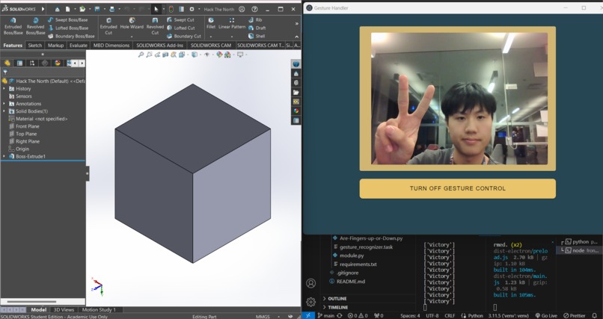Choose Swept Boss/Base in SolidWorks
Screen dimensions: 603x319
coord(67,19)
